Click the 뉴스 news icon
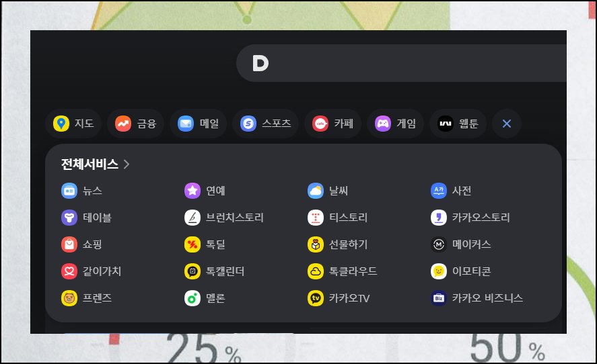This screenshot has width=597, height=364. pos(69,191)
